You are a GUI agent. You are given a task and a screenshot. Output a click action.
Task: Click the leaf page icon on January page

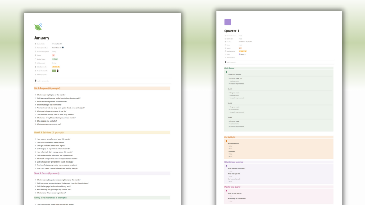click(x=38, y=27)
